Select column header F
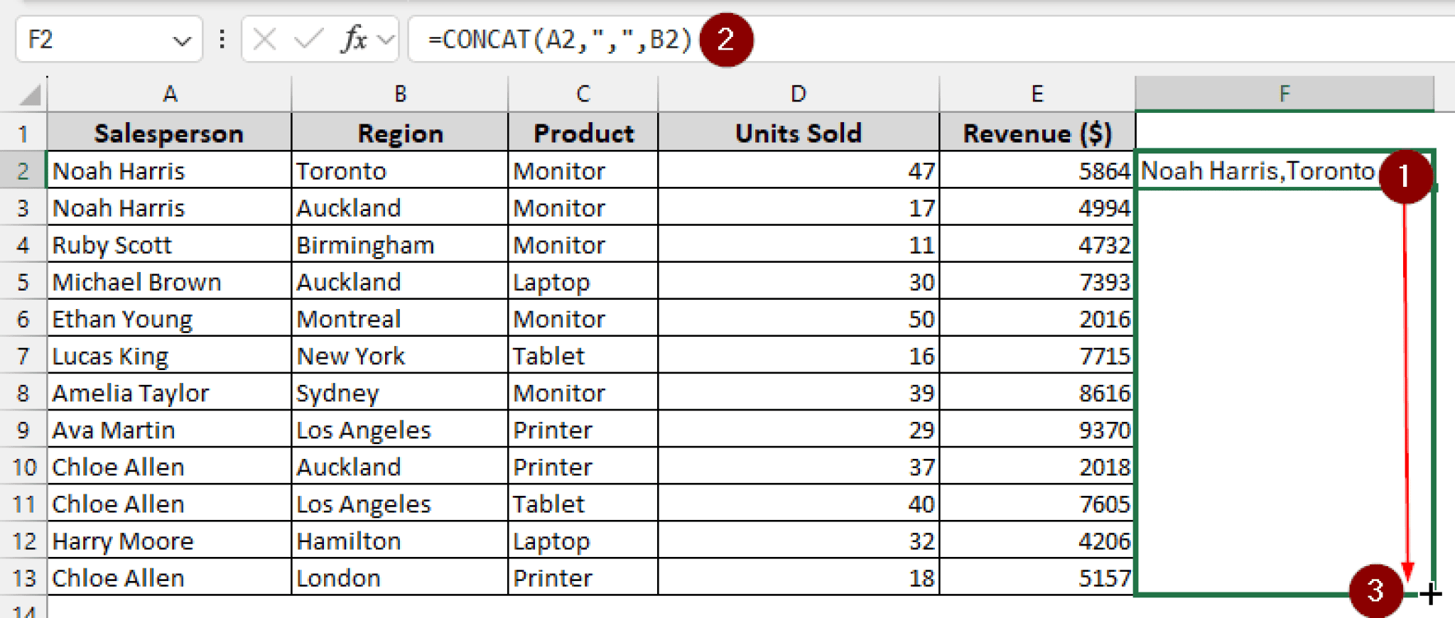Image resolution: width=1455 pixels, height=618 pixels. click(x=1284, y=93)
